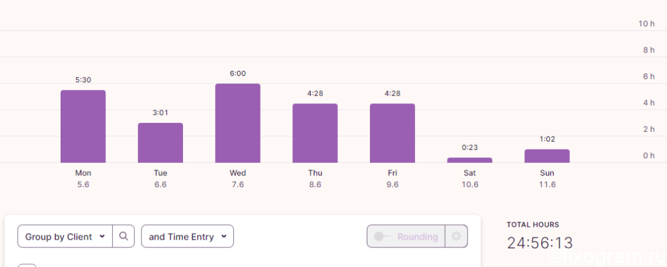Screen dimensions: 667x267
Task: Click the search magnifier icon
Action: (x=123, y=236)
